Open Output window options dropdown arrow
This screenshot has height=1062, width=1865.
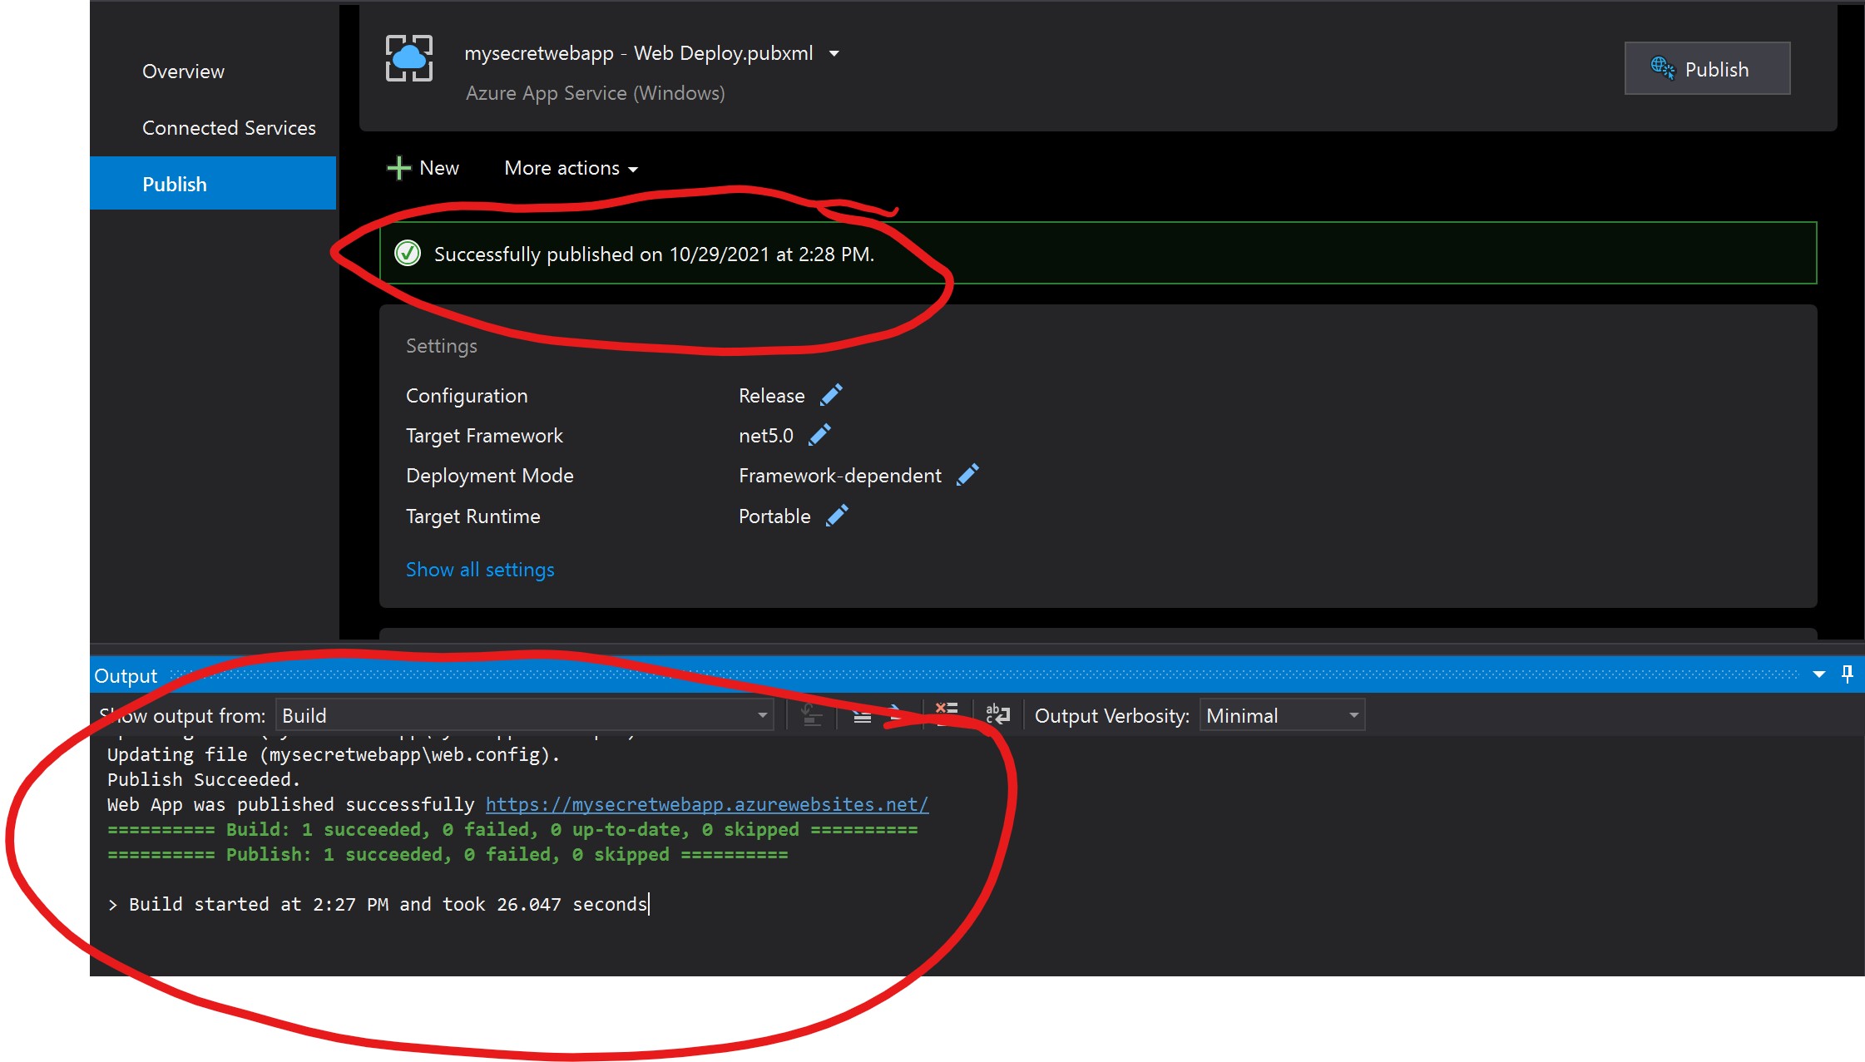[1818, 674]
